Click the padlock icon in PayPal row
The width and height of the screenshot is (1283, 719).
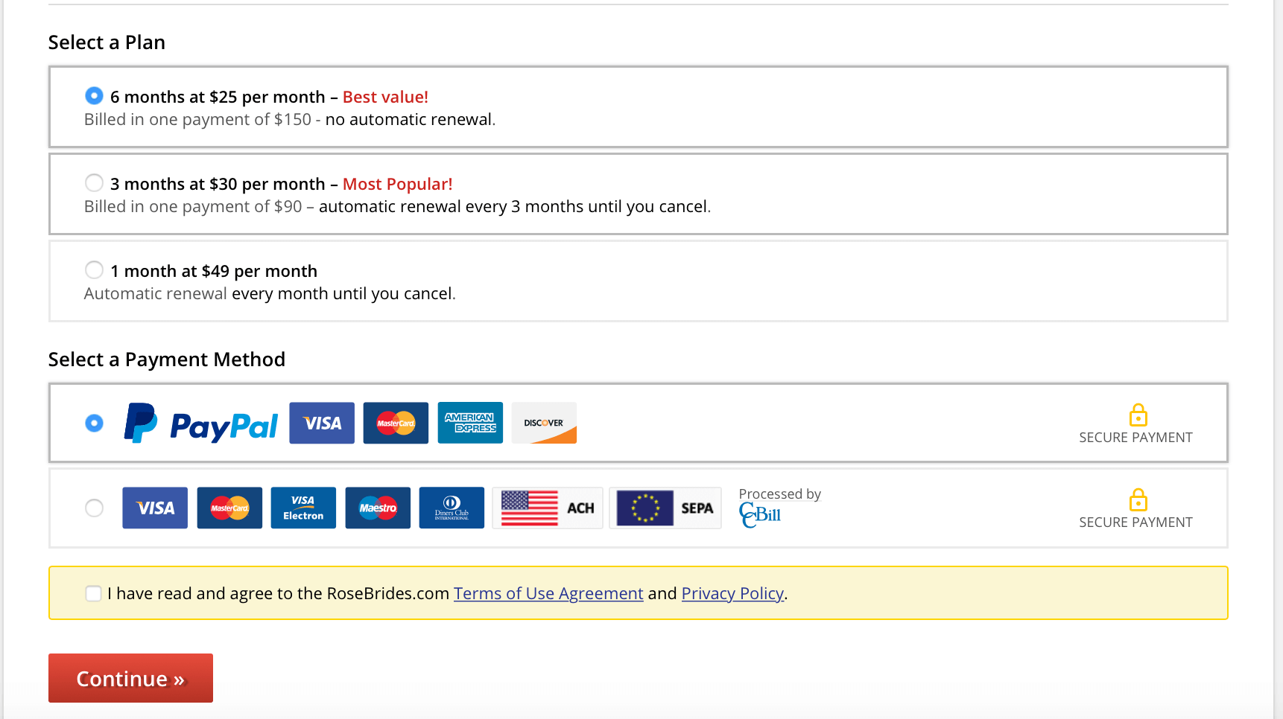tap(1138, 415)
